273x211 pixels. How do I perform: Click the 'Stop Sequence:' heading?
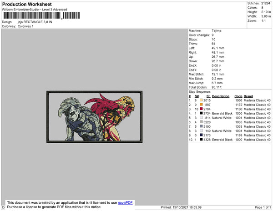coord(200,92)
